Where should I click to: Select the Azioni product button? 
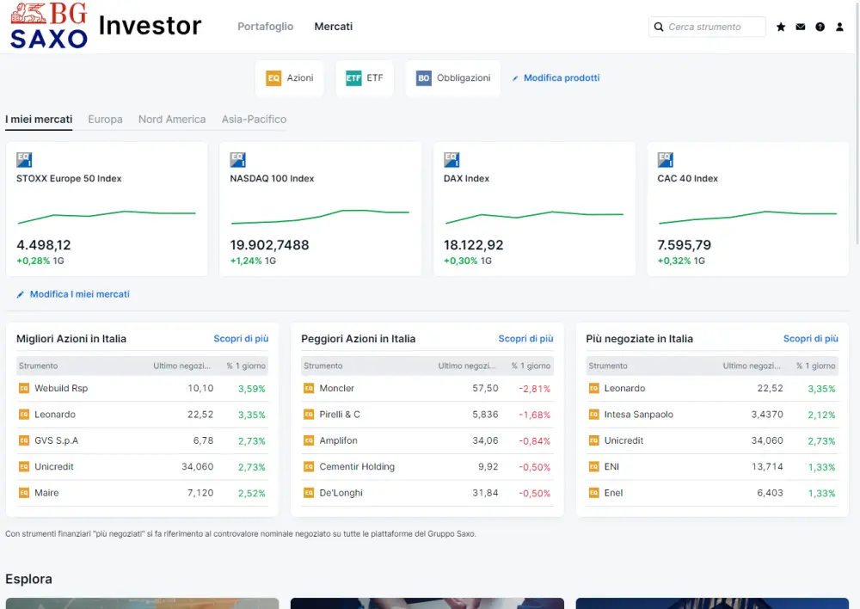[289, 78]
